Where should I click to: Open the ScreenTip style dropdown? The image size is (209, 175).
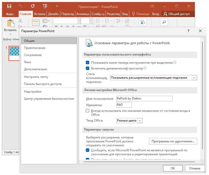pos(194,78)
